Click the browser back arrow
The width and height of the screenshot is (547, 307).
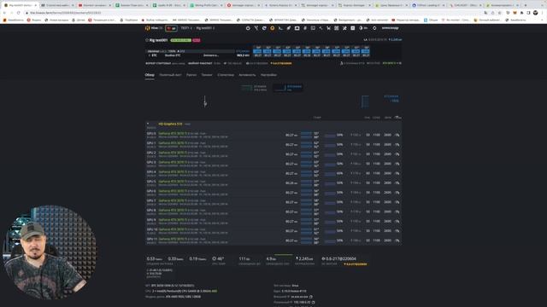click(4, 13)
